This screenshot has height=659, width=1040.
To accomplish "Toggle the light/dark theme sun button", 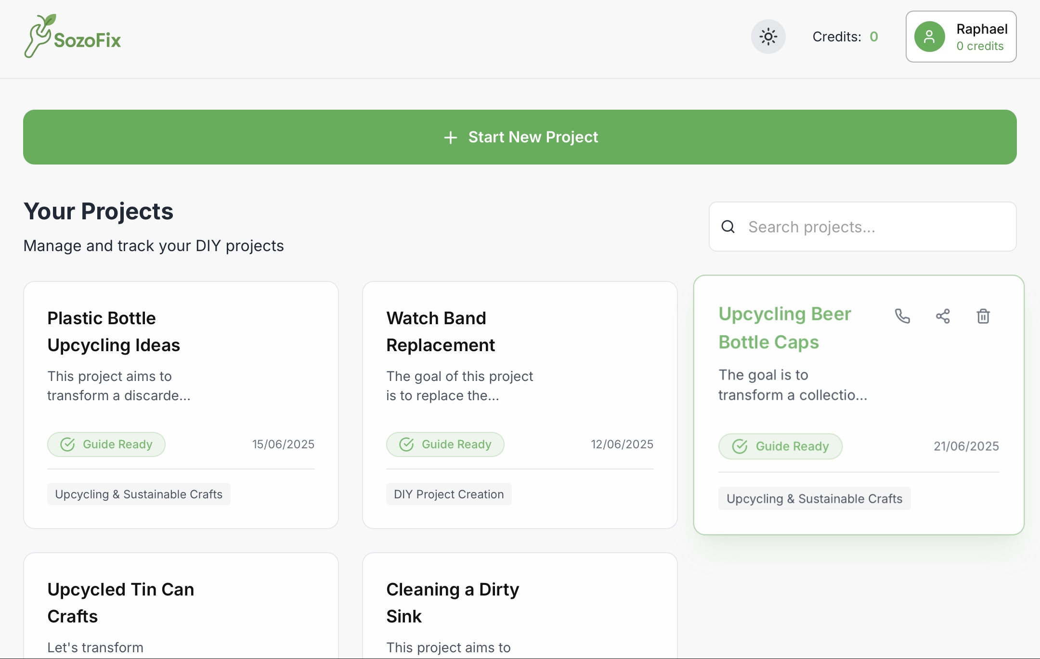I will pos(768,37).
